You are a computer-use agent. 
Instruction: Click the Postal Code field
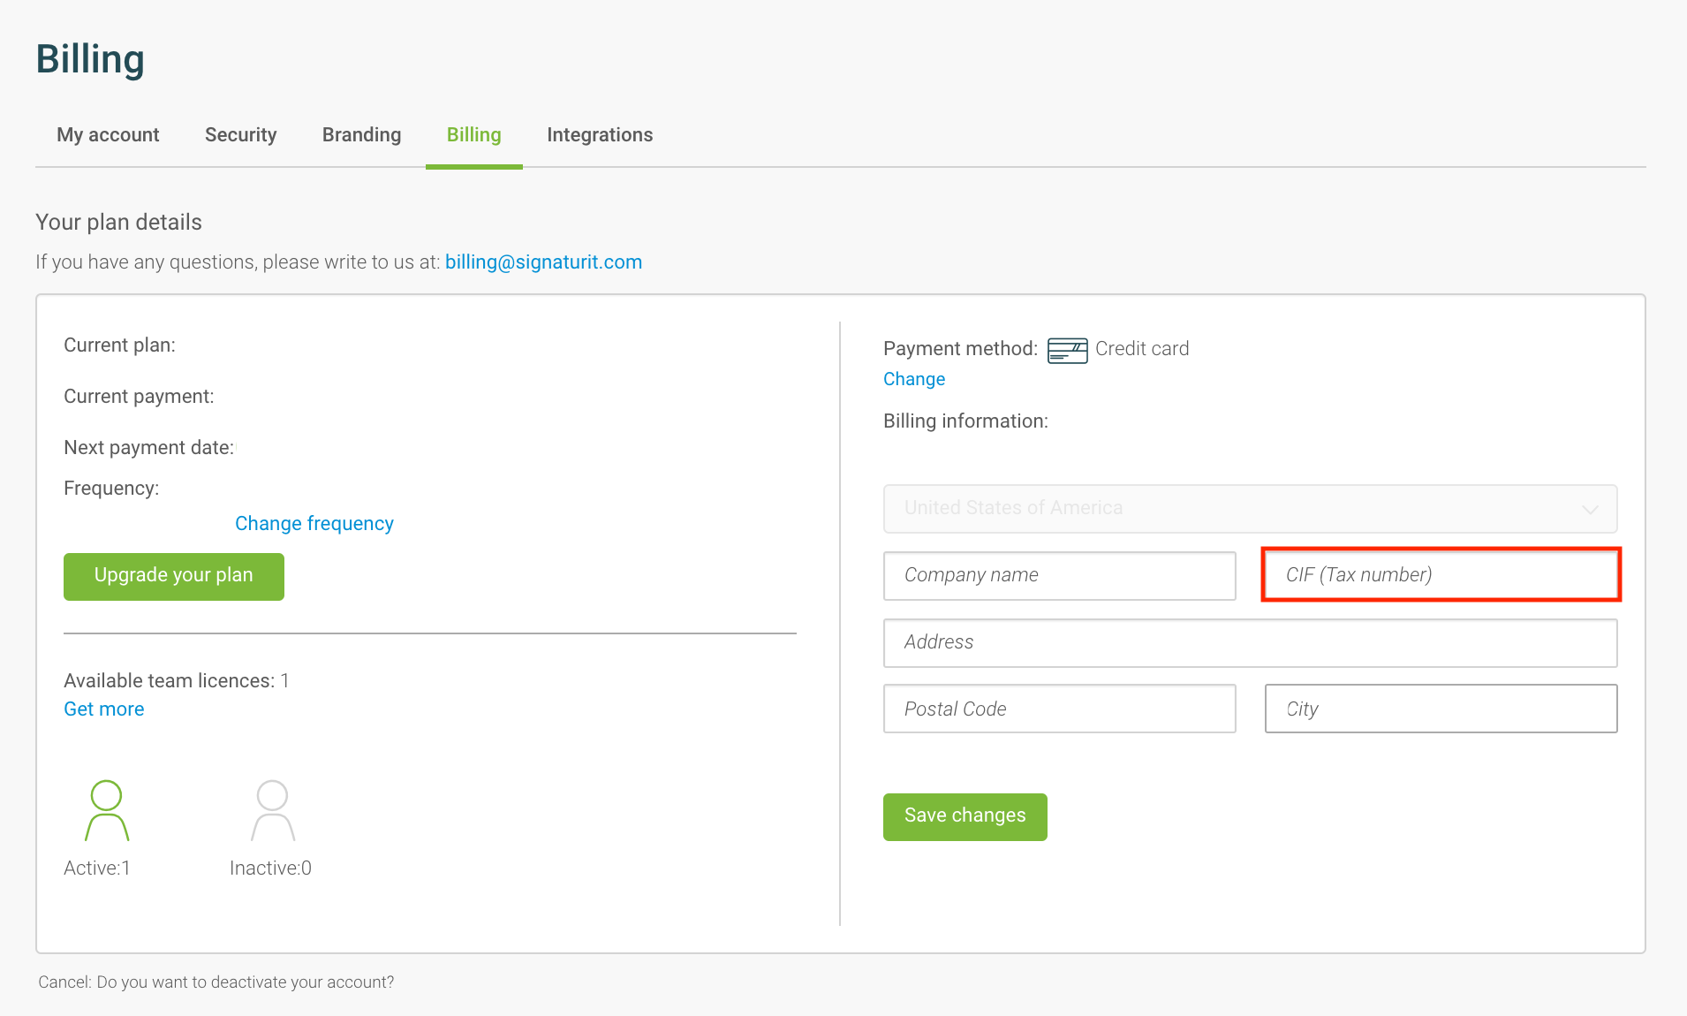click(x=1059, y=709)
